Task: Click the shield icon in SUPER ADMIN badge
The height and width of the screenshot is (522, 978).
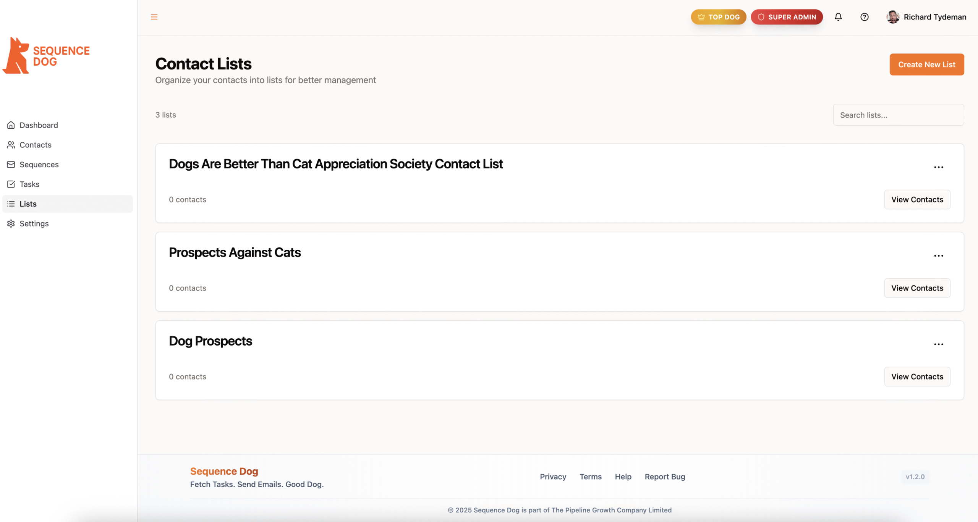Action: point(761,17)
